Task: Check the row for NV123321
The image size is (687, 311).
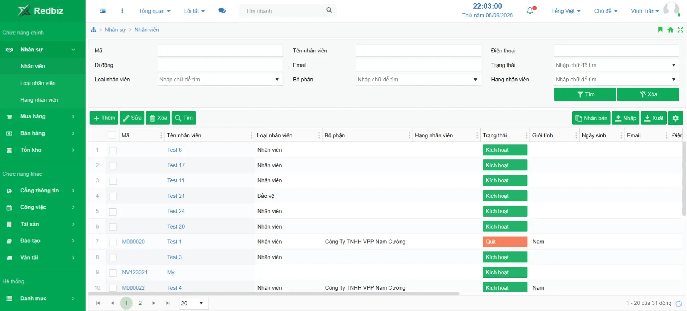Action: coord(113,273)
